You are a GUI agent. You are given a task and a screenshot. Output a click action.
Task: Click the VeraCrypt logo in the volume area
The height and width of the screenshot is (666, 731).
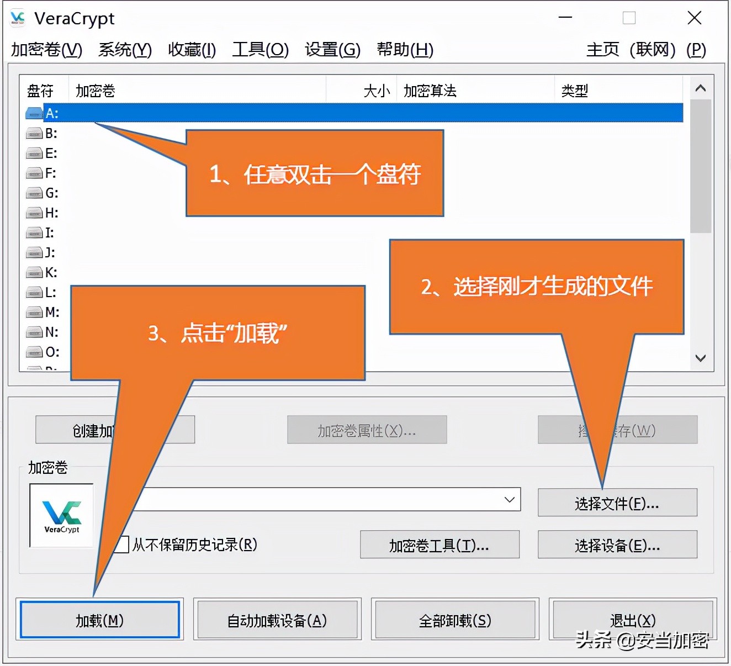(61, 514)
